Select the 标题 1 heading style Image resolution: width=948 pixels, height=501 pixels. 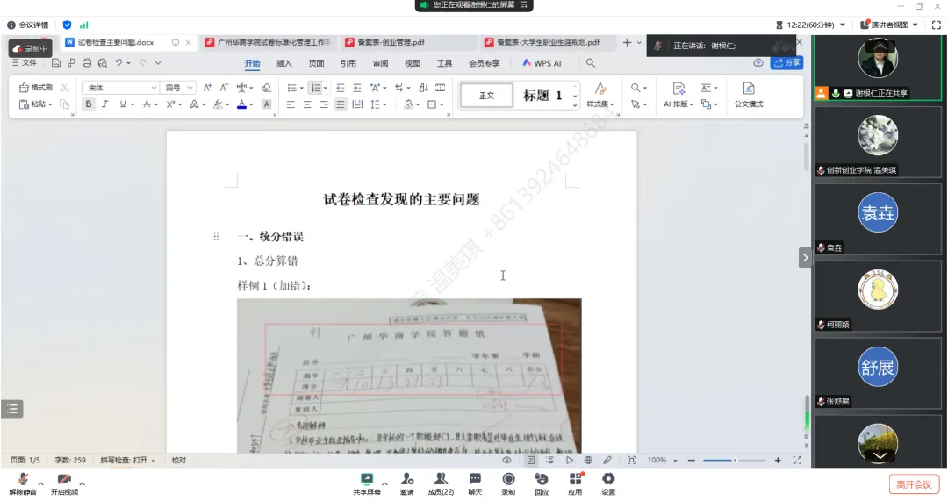click(542, 96)
